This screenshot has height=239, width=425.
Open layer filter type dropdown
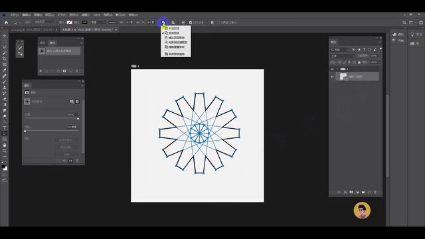[x=339, y=50]
